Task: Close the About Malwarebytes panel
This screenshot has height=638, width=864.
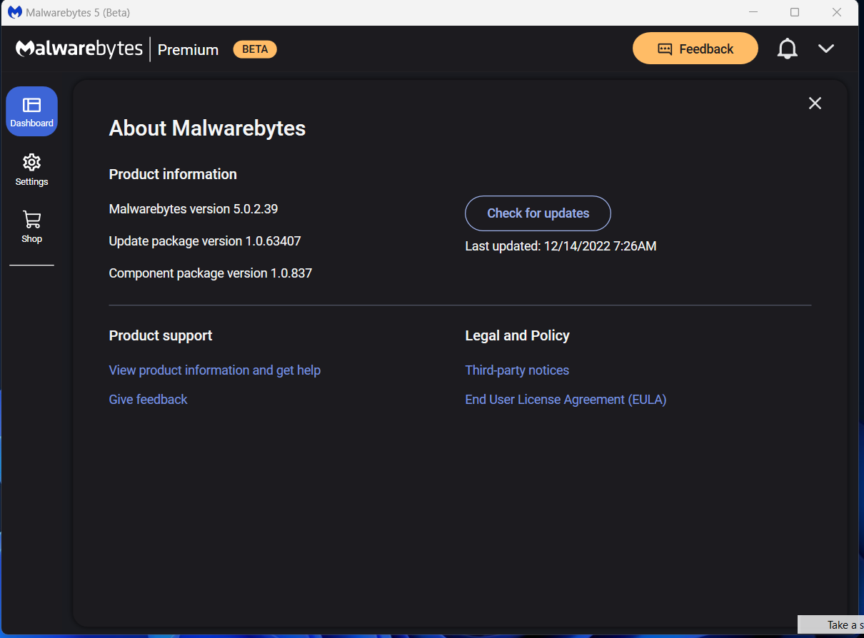Action: point(815,103)
